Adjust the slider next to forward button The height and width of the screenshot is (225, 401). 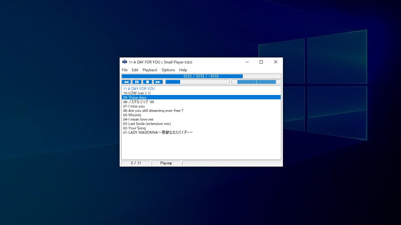(197, 82)
